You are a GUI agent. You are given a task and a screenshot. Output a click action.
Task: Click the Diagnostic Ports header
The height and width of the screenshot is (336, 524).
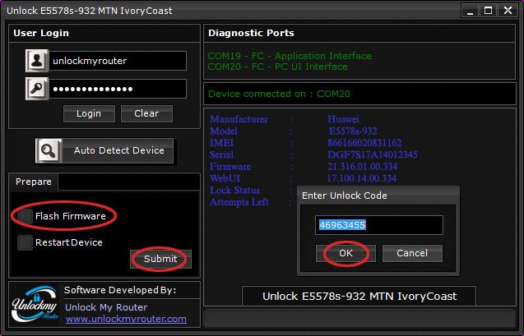tap(251, 33)
